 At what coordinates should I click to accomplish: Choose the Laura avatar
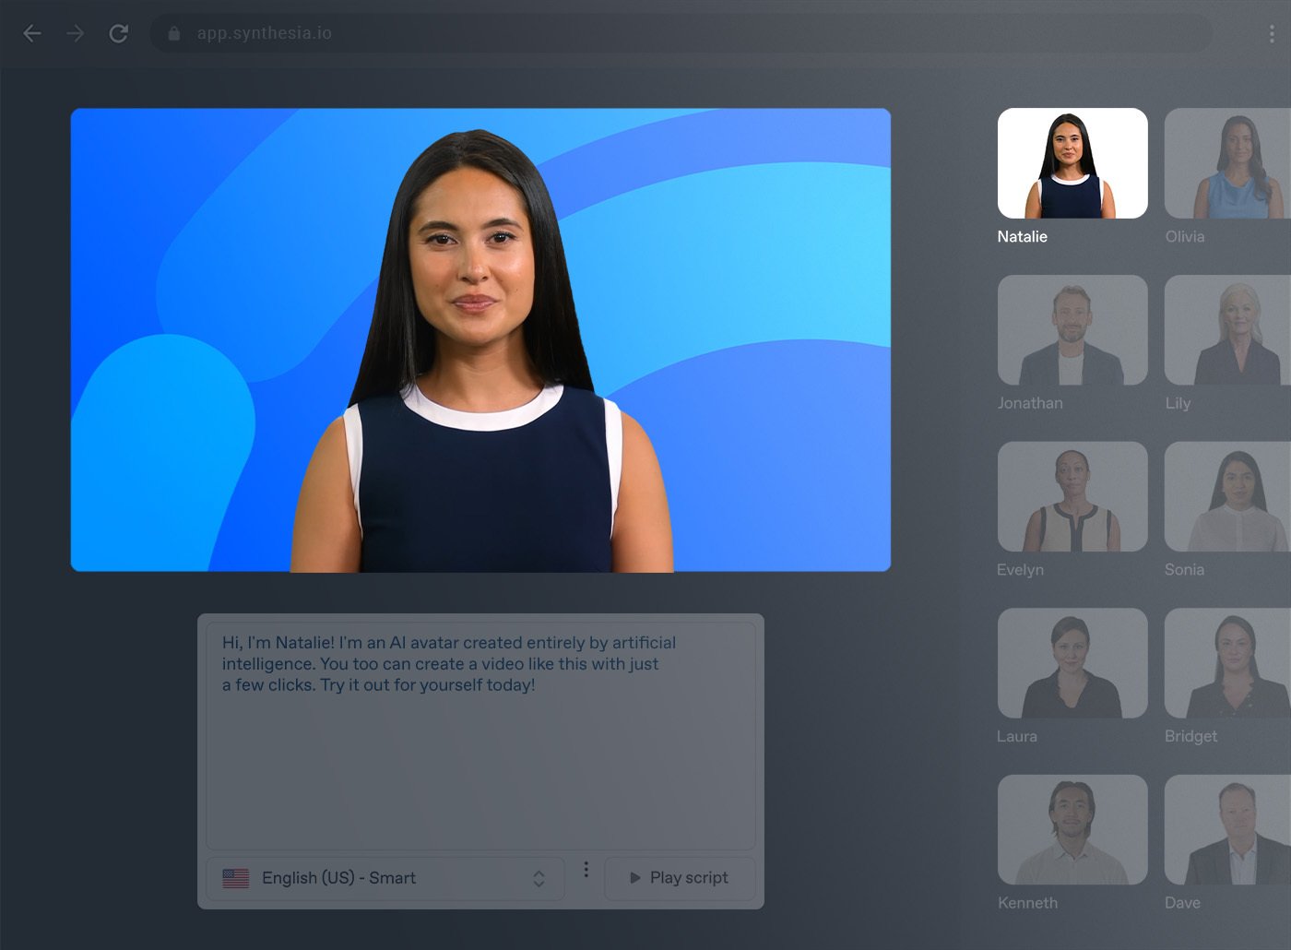pos(1072,663)
